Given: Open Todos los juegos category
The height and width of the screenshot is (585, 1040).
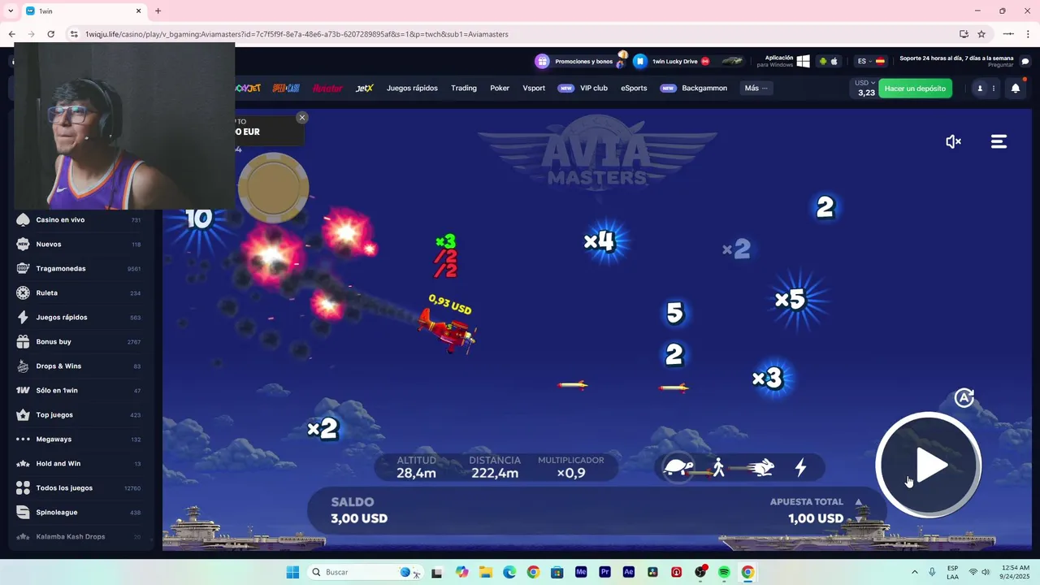Looking at the screenshot, I should coord(79,487).
